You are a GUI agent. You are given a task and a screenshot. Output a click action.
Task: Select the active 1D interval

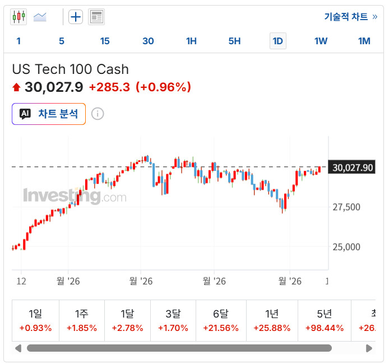click(x=278, y=41)
